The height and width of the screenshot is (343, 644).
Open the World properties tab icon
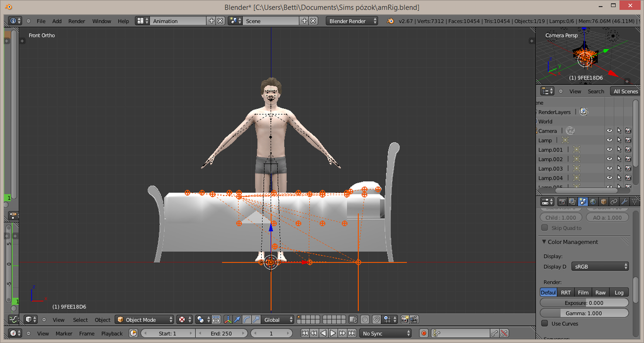[x=592, y=202]
